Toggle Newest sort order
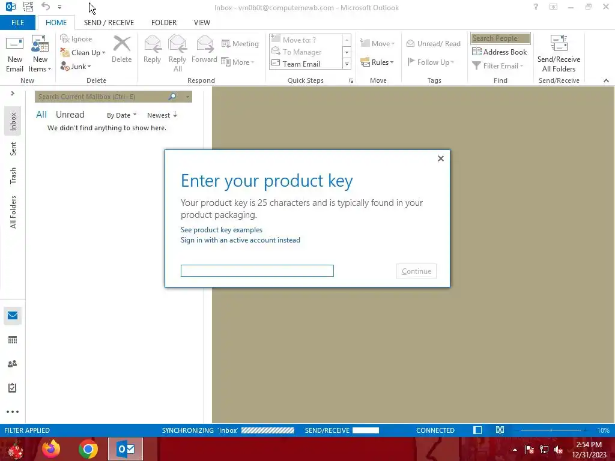Screen dimensions: 615x461 pyautogui.click(x=162, y=115)
